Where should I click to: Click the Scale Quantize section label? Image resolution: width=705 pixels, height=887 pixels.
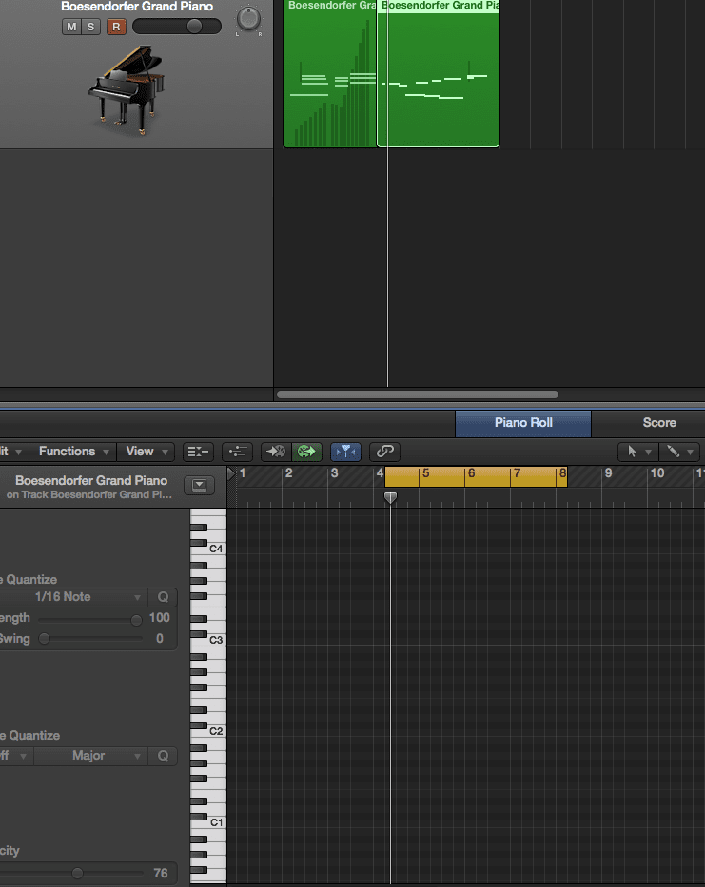pos(30,736)
